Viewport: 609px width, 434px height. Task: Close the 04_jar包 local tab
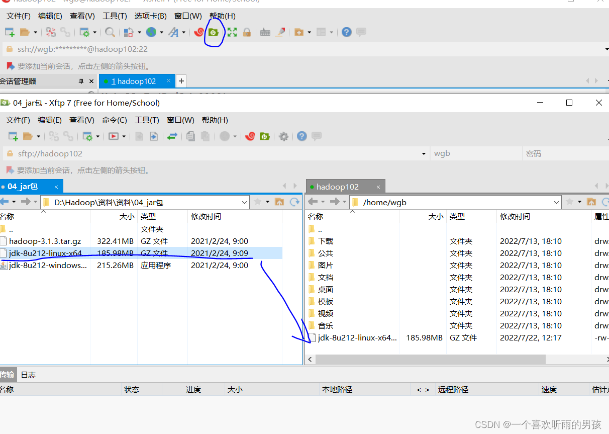[x=56, y=187]
